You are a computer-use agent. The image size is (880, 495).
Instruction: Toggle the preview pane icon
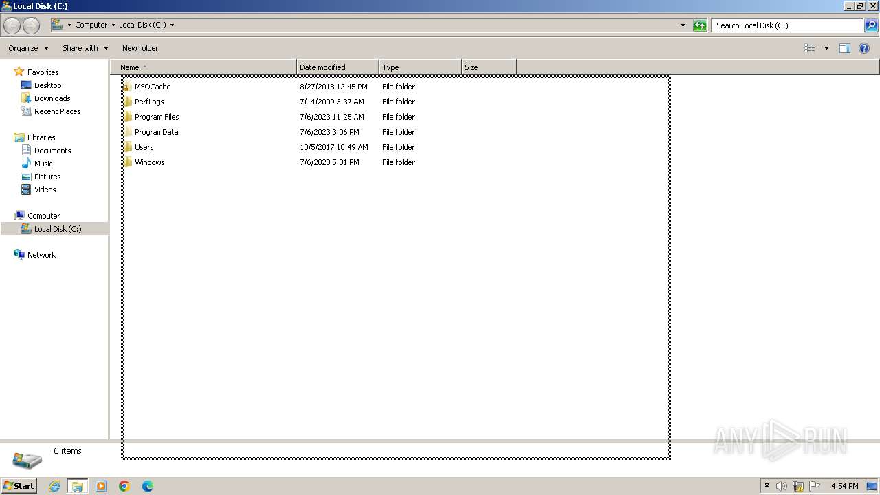845,48
